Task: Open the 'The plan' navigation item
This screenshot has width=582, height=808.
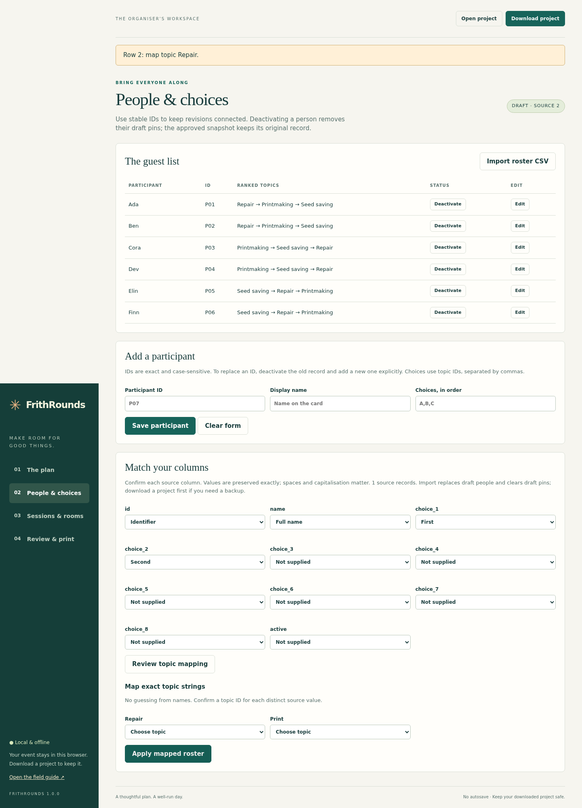Action: pyautogui.click(x=49, y=470)
